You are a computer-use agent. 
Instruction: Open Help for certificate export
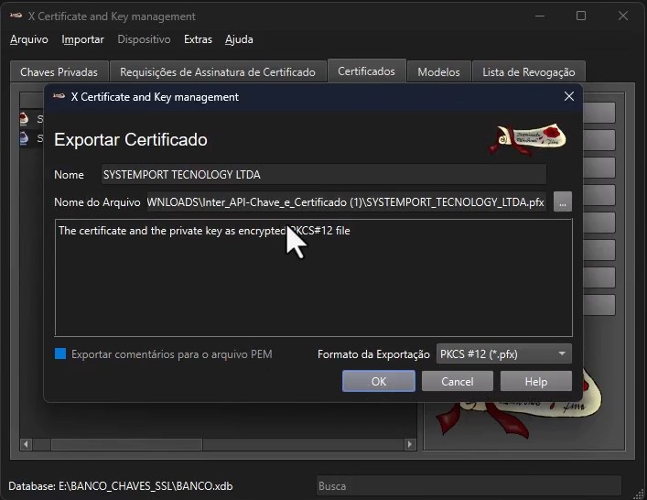(536, 381)
